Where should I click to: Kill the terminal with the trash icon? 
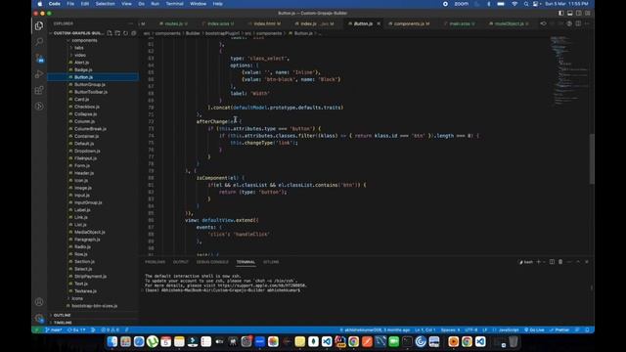[x=560, y=262]
